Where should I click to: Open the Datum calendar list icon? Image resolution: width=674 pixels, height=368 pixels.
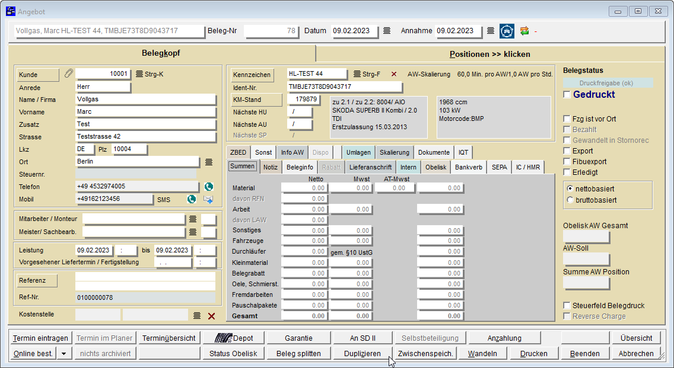click(387, 30)
